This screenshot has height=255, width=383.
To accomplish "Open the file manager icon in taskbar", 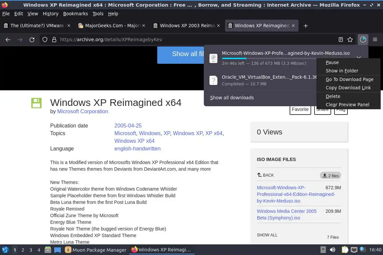I will click(48, 250).
